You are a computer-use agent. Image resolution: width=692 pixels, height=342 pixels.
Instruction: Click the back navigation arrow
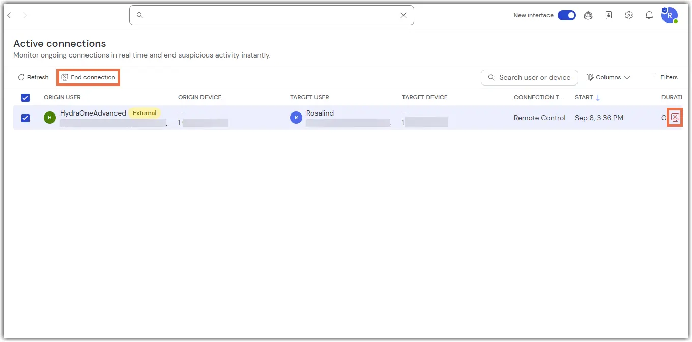[x=9, y=15]
